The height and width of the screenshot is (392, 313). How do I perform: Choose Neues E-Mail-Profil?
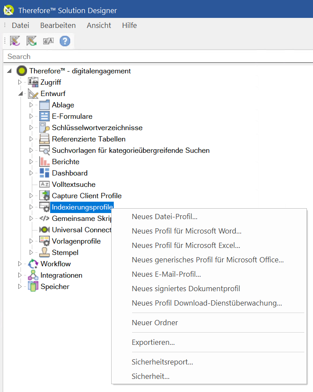[x=209, y=274]
